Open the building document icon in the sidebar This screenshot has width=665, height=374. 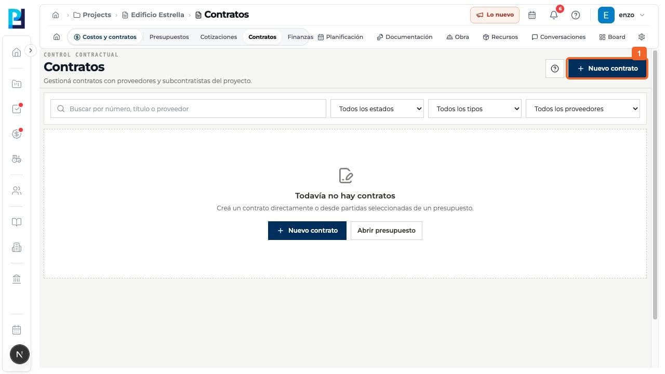17,248
